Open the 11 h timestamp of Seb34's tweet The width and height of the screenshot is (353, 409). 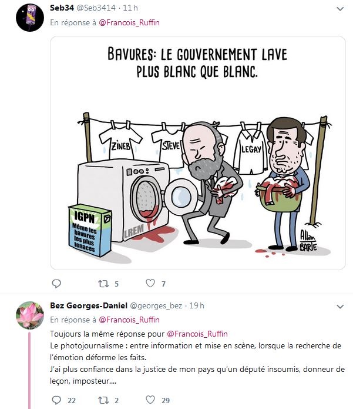pos(130,8)
